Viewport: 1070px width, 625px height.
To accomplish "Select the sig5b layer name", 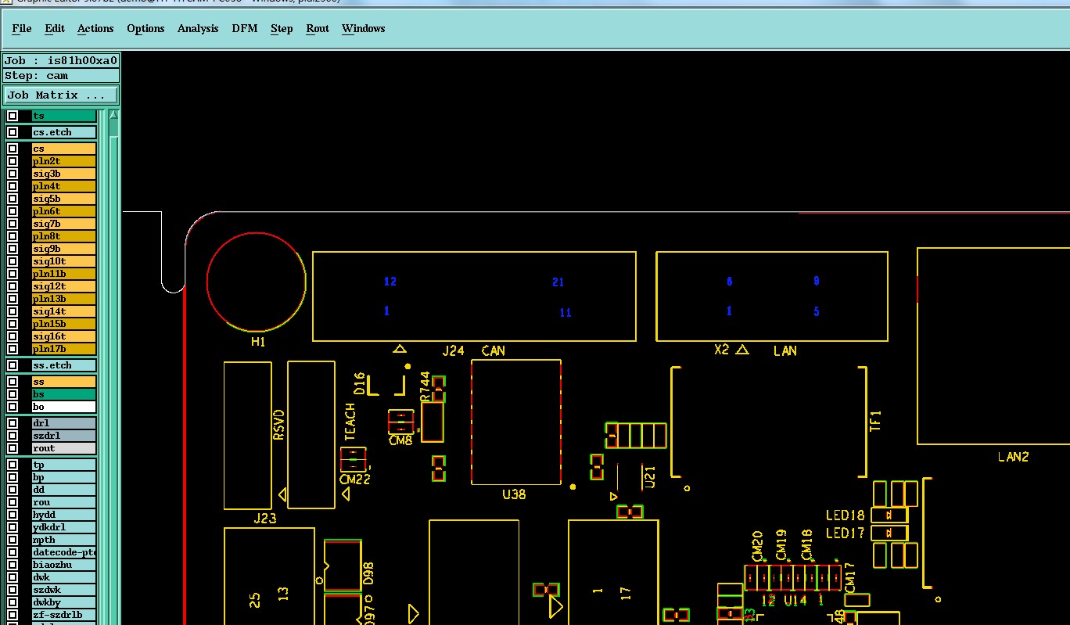I will click(x=64, y=199).
